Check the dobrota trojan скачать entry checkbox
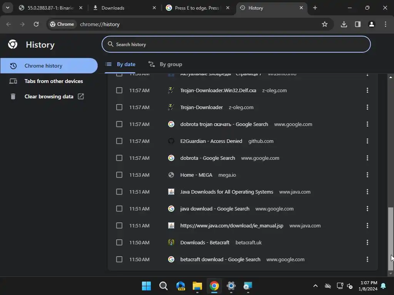Viewport: 394px width, 295px height. [119, 124]
